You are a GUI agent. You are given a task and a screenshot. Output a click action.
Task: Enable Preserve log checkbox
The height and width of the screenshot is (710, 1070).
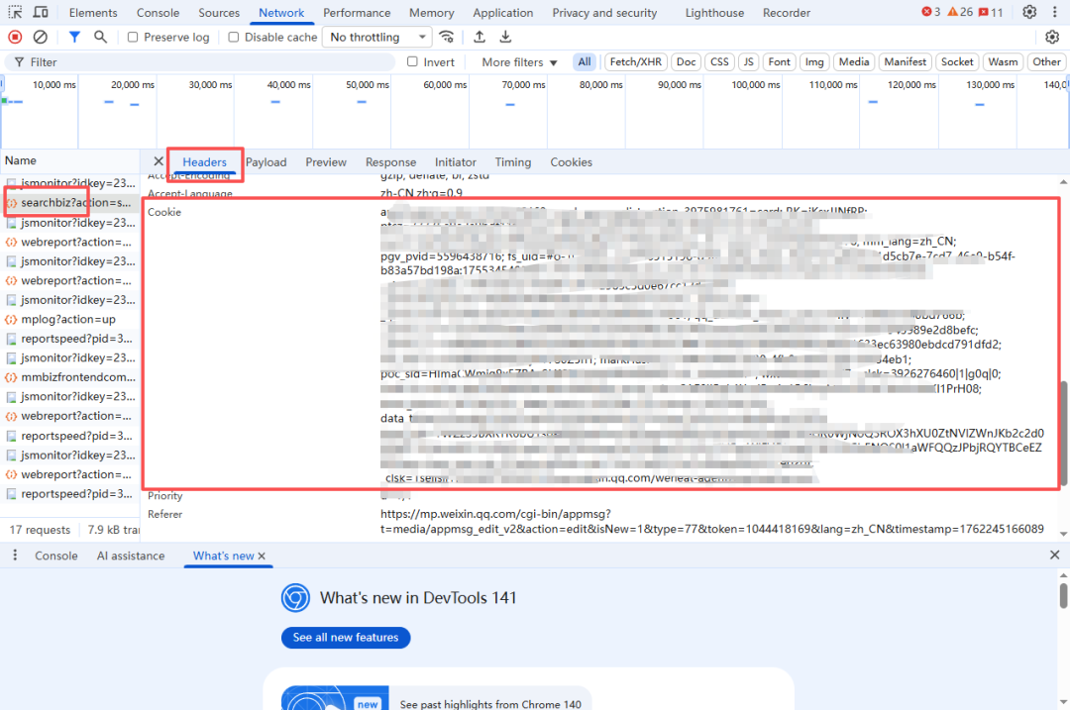coord(133,37)
